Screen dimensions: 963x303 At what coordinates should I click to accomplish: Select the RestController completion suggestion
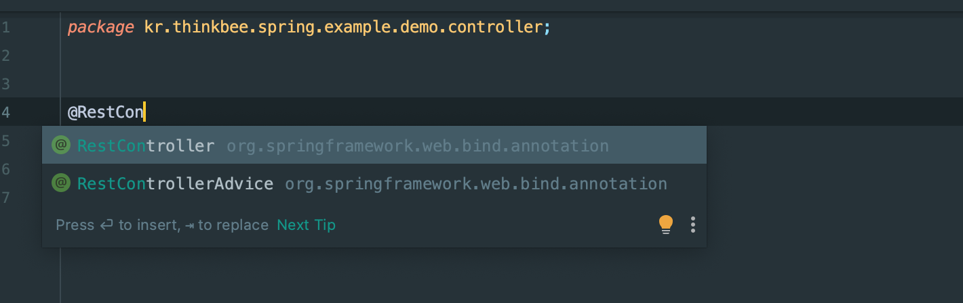coord(374,145)
